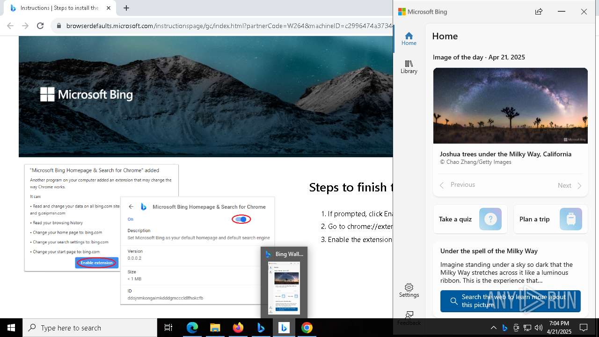Click the network icon in system tray
599x337 pixels.
coord(527,328)
